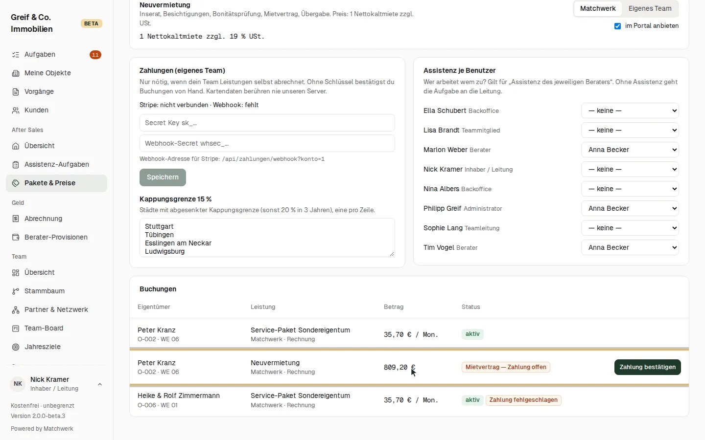Change Marlon Weber's assistant dropdown
Image resolution: width=705 pixels, height=440 pixels.
tap(630, 150)
